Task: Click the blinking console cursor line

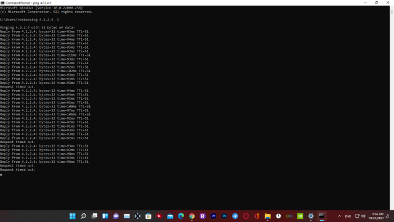Action: (x=1, y=175)
